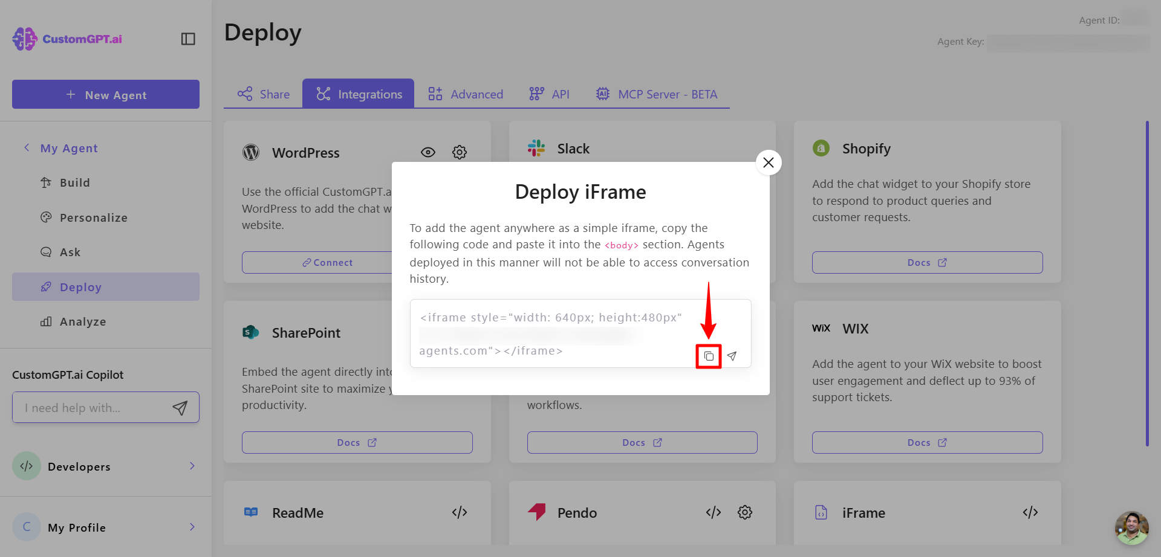Go back via the My Agent chevron

pos(27,148)
